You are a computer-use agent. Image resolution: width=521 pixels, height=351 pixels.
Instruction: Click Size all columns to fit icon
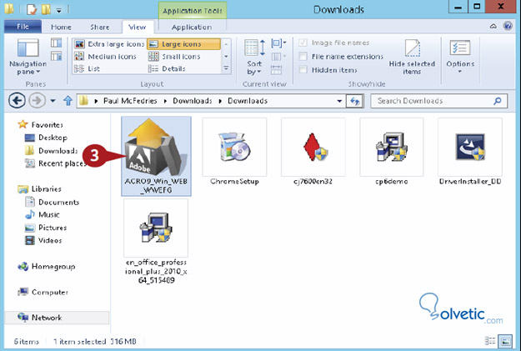pos(277,70)
